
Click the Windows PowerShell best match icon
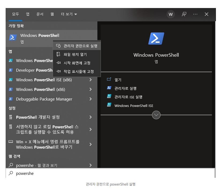click(x=13, y=37)
